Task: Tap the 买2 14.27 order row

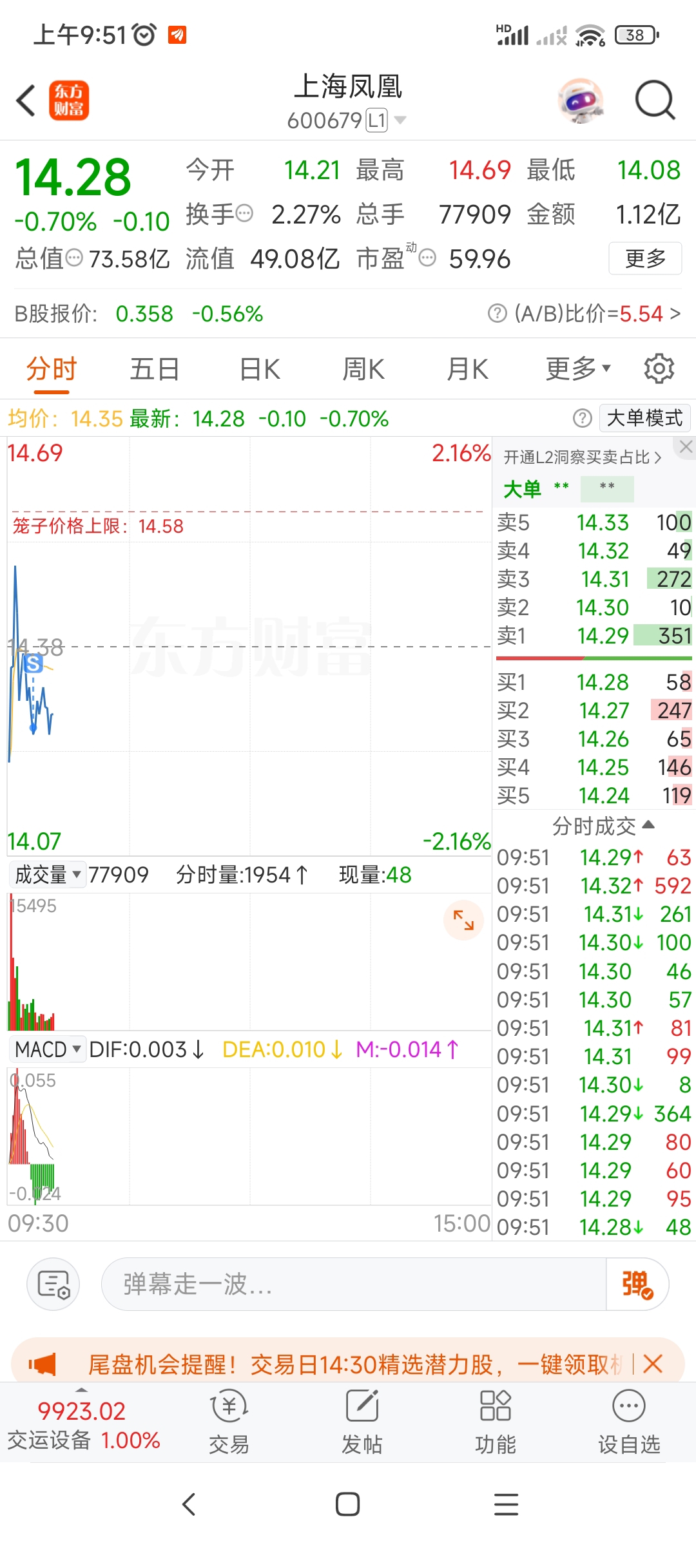Action: pyautogui.click(x=594, y=711)
